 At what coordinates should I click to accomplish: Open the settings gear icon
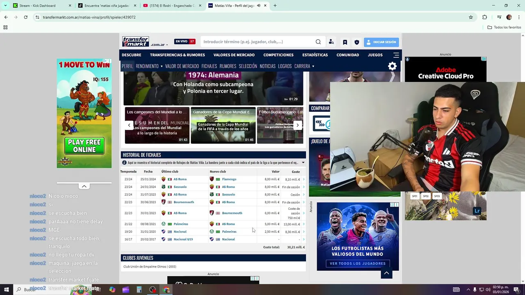392,66
